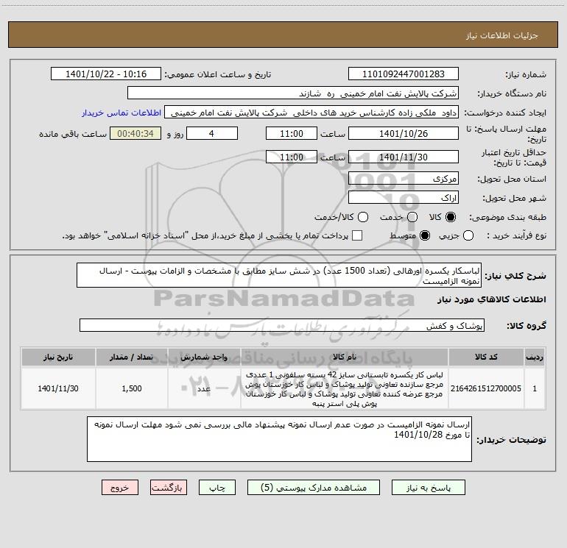Image resolution: width=567 pixels, height=548 pixels.
Task: Click the نام کالا column header
Action: pyautogui.click(x=345, y=357)
